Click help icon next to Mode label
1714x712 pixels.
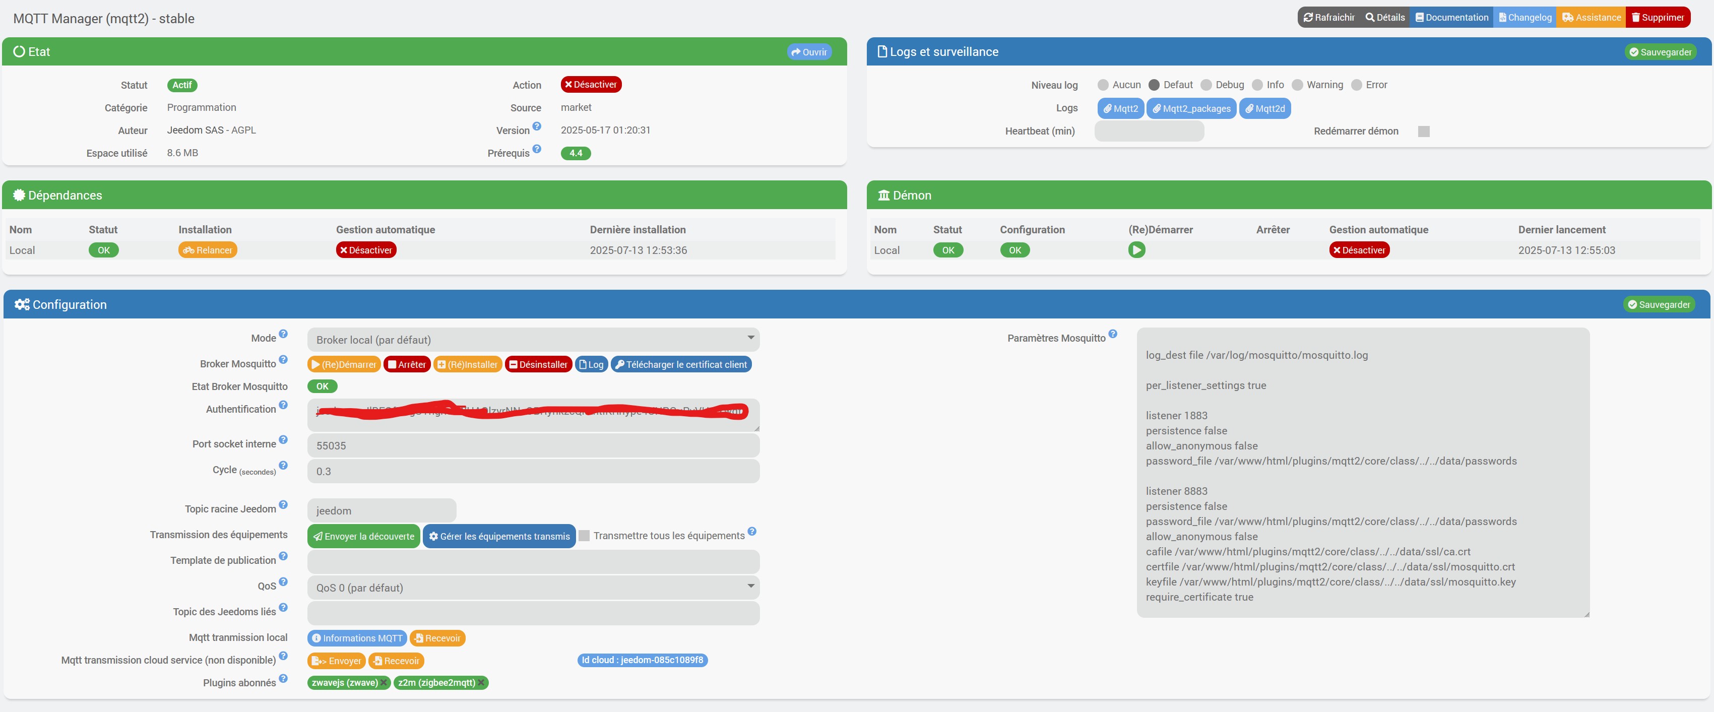click(283, 334)
